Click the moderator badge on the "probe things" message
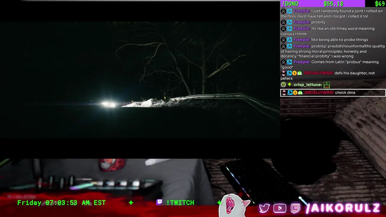 (289, 40)
